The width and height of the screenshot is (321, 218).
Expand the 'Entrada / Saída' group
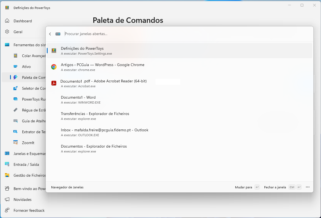click(24, 164)
